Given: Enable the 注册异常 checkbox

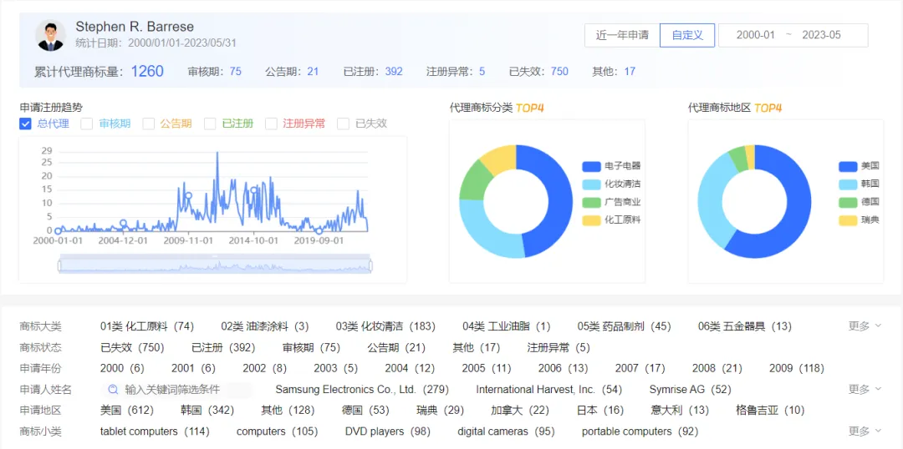Looking at the screenshot, I should tap(271, 124).
